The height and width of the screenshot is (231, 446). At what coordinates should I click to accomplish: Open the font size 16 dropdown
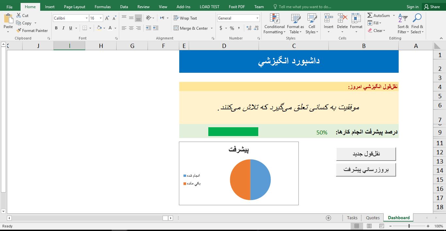click(101, 18)
